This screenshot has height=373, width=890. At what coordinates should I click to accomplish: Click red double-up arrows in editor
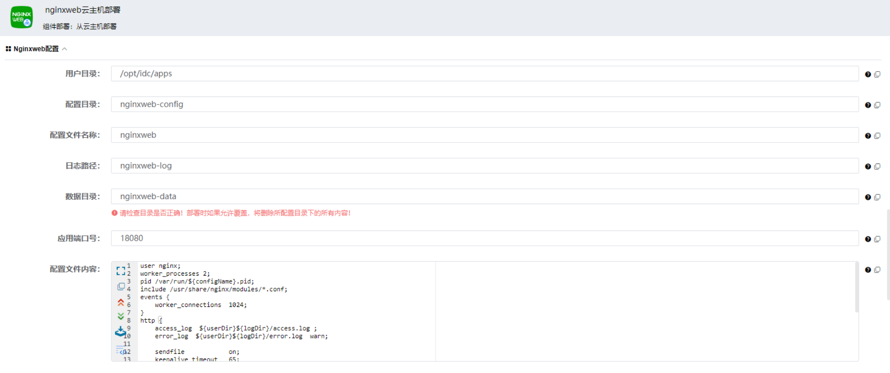click(121, 302)
